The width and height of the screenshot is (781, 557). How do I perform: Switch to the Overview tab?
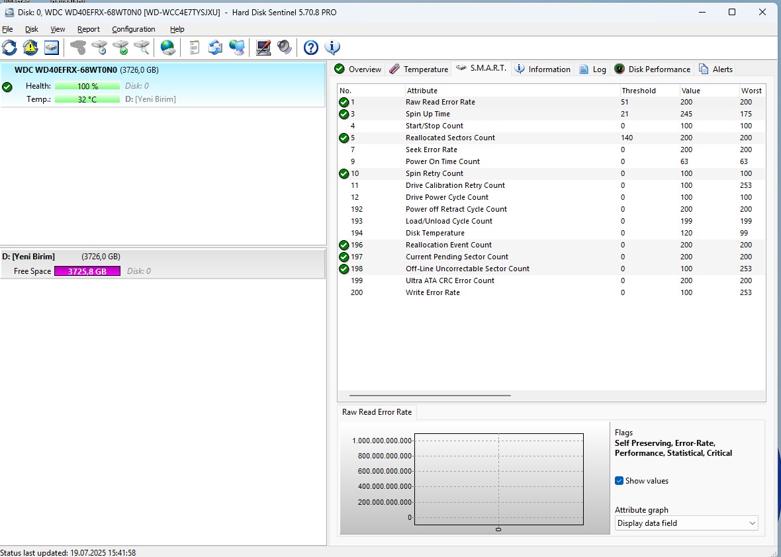358,69
